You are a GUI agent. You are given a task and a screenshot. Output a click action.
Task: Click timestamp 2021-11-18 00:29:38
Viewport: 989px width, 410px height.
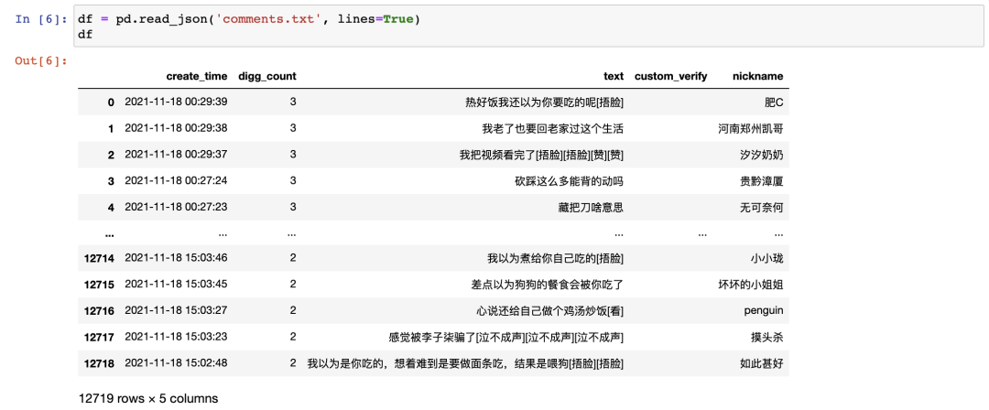click(x=176, y=128)
